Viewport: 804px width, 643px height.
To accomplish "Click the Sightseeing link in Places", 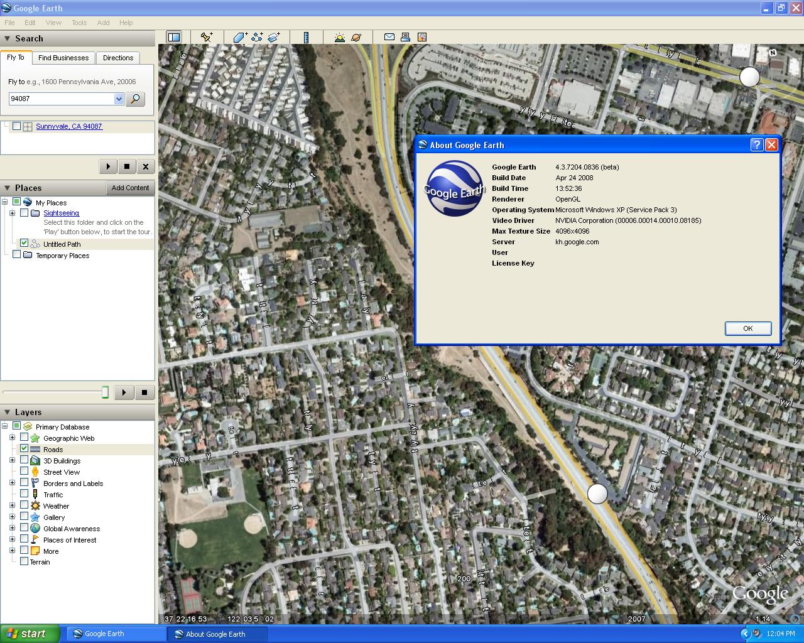I will (x=61, y=213).
